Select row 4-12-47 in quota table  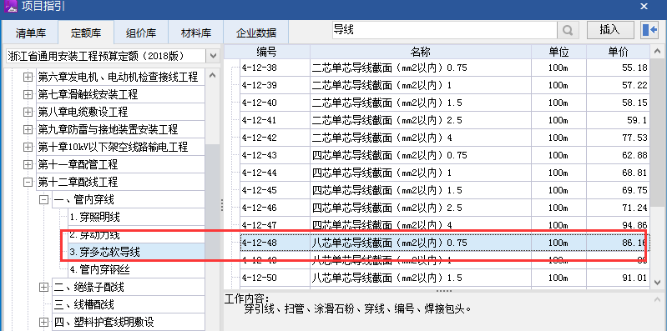click(x=445, y=225)
